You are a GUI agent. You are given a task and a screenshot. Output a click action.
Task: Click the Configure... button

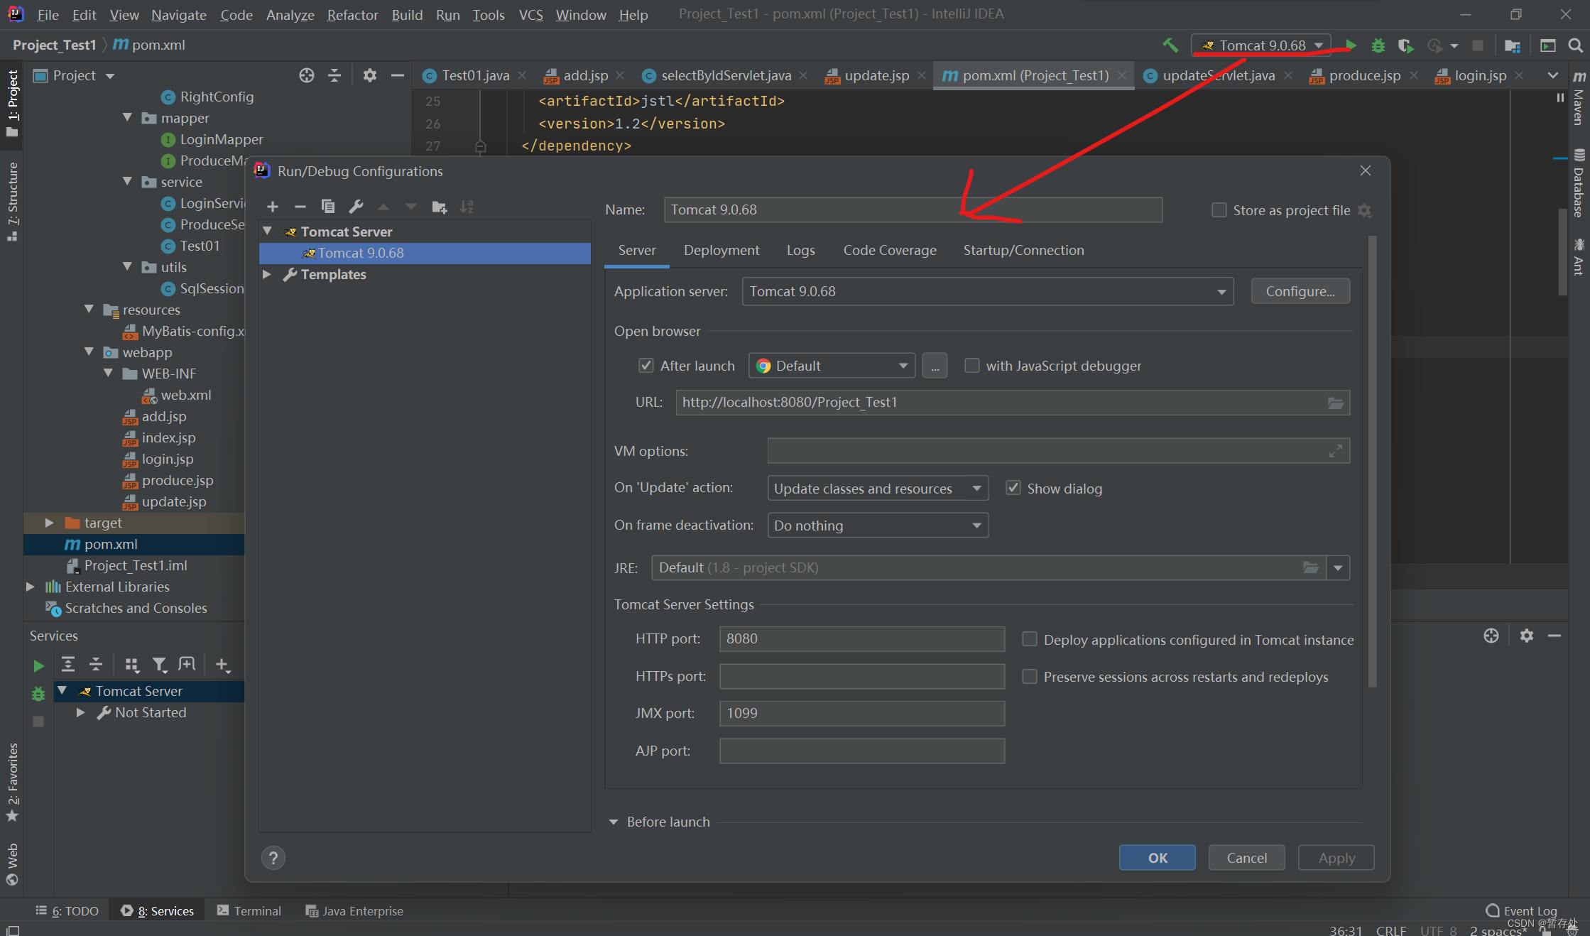[x=1300, y=291]
